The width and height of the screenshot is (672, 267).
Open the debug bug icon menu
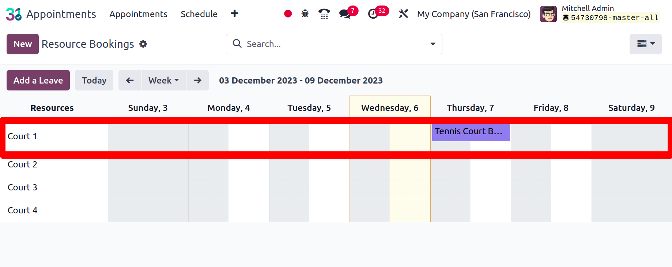tap(305, 14)
